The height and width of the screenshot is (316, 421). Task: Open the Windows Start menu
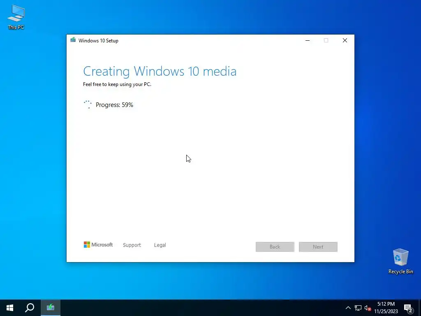pos(10,308)
